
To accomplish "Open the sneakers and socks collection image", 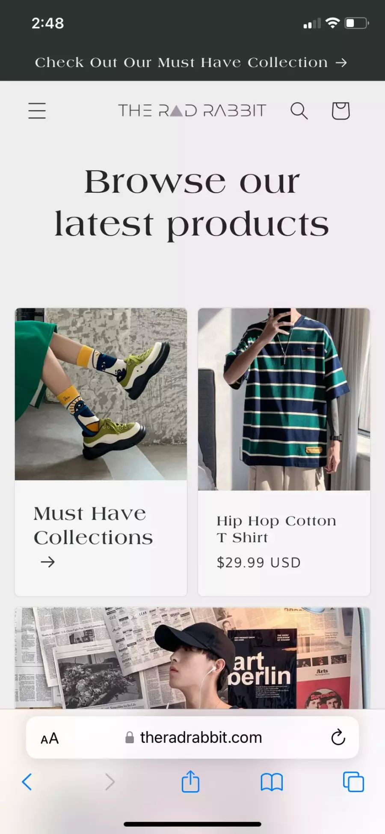I will click(x=101, y=394).
